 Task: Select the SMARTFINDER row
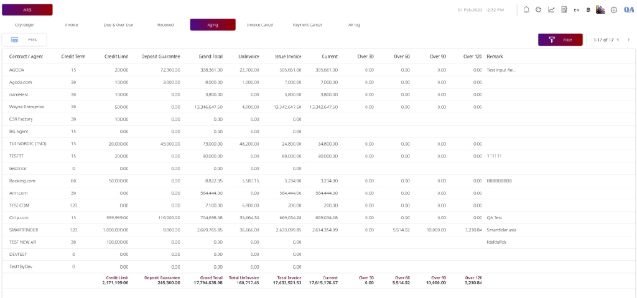pyautogui.click(x=25, y=230)
